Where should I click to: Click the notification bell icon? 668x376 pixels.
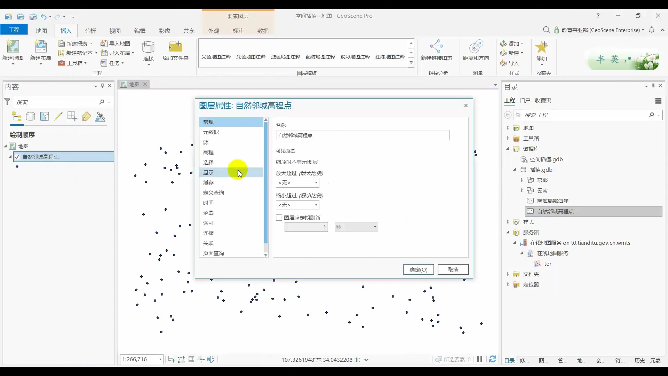[x=652, y=30]
